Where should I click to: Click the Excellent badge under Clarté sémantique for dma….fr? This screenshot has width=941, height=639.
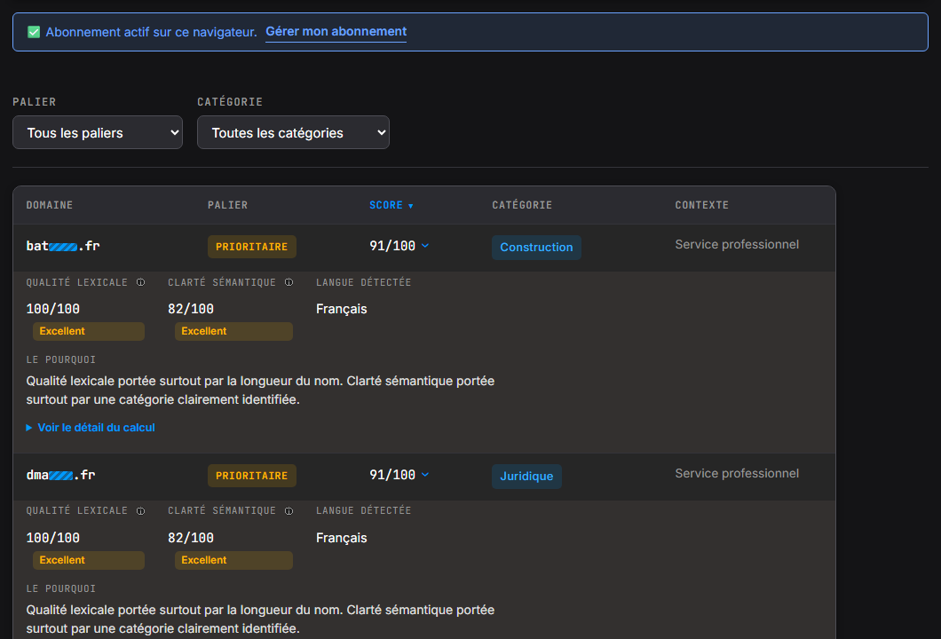[234, 560]
